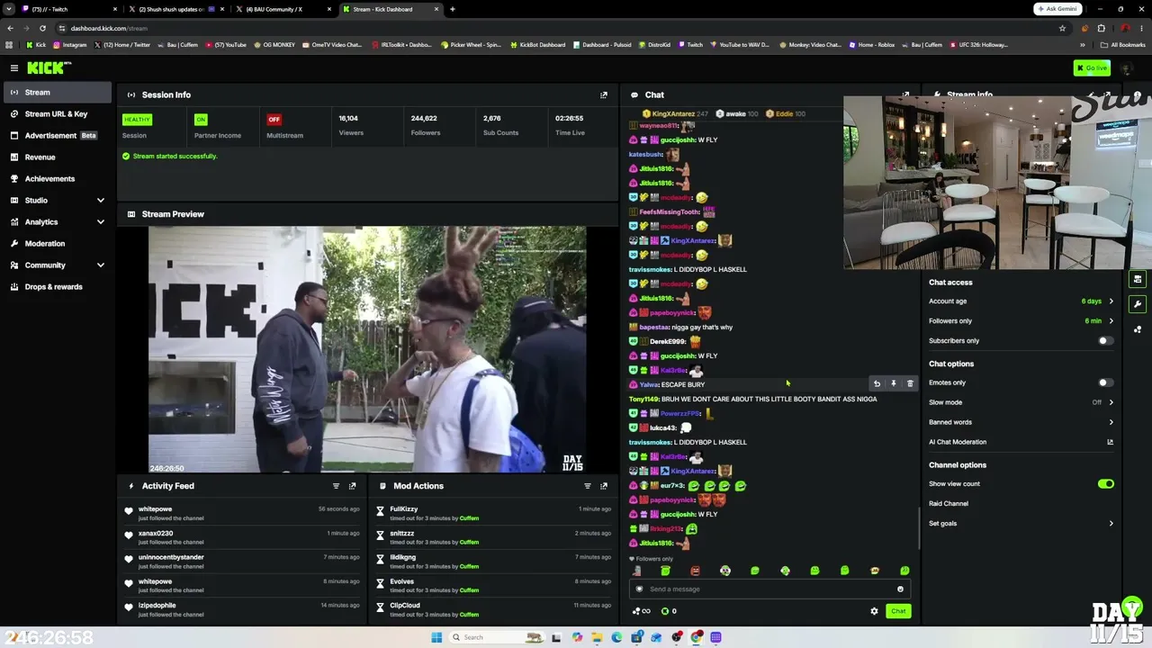This screenshot has width=1152, height=648.
Task: Send the message with the Chat button
Action: click(x=898, y=611)
